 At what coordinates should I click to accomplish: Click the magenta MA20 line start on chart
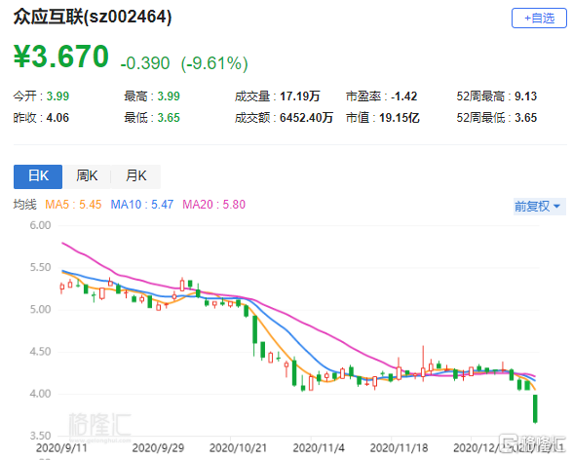(63, 243)
